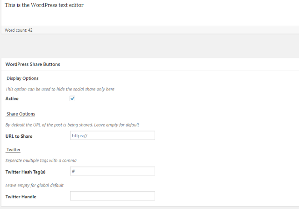
Task: Click the Share Options section heading
Action: pyautogui.click(x=21, y=114)
